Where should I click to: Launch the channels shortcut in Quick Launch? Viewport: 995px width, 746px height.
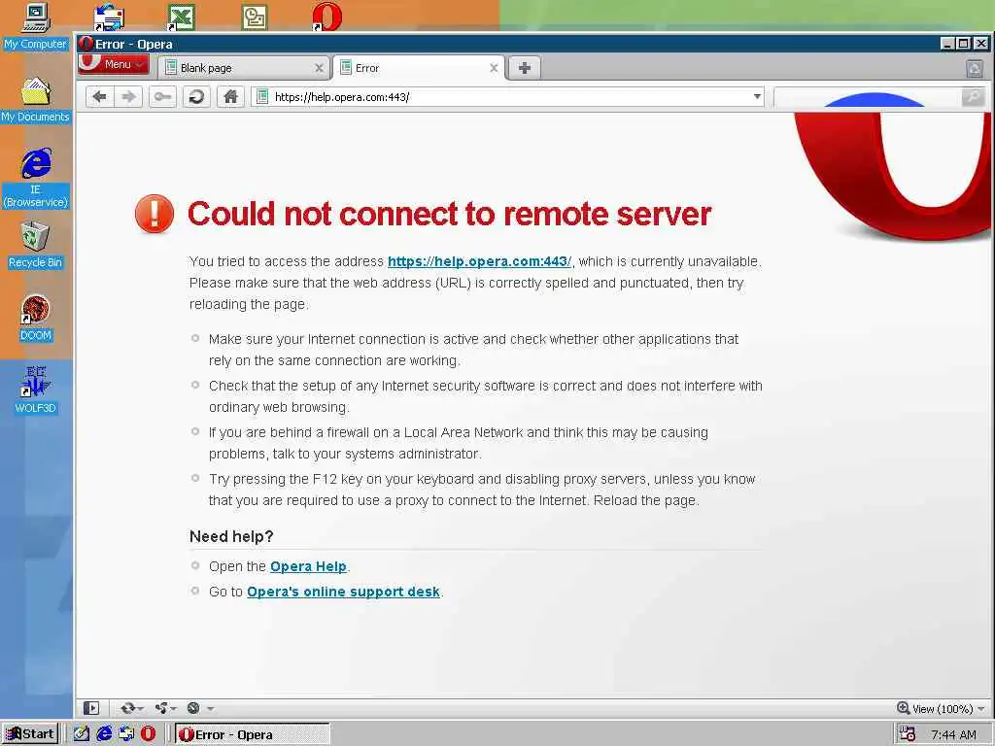tap(126, 734)
